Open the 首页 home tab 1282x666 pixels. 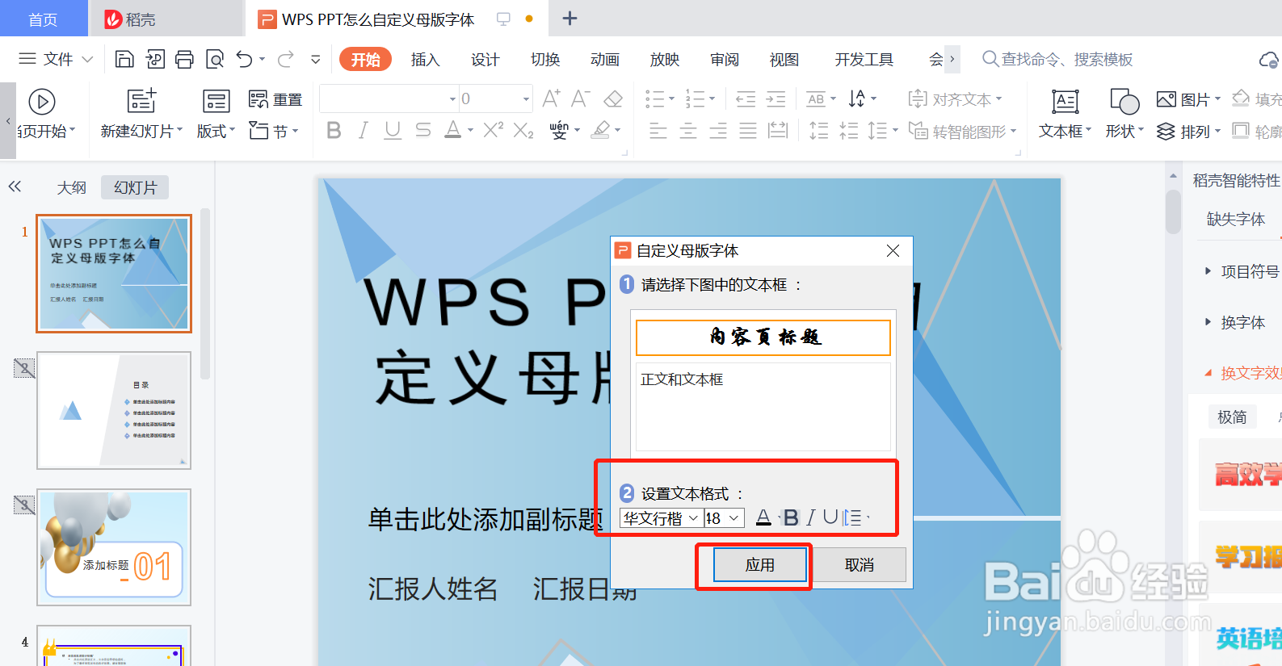pyautogui.click(x=44, y=19)
